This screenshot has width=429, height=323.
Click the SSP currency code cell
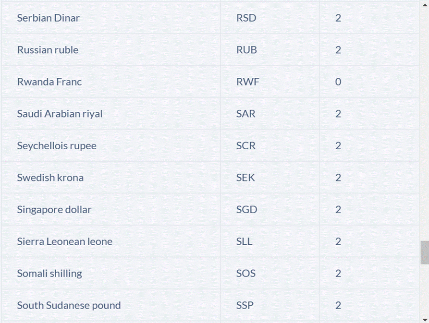coord(270,306)
